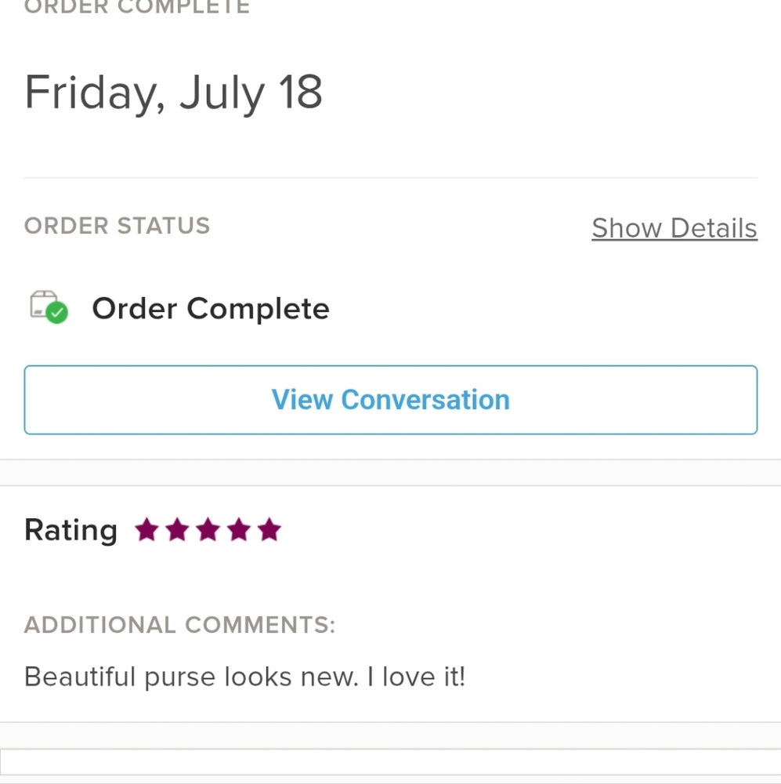Select the fourth rating star

239,529
